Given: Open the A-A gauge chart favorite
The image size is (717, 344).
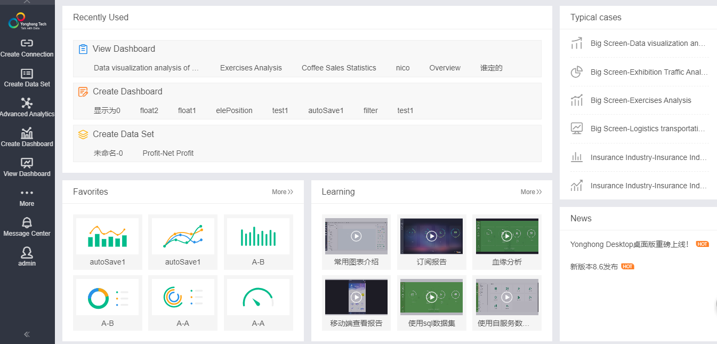Looking at the screenshot, I should tap(258, 298).
